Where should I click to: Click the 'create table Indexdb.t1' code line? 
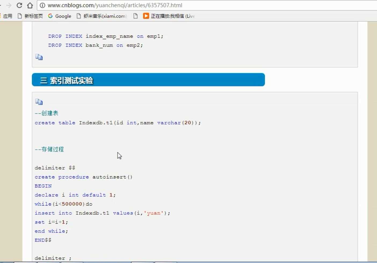click(x=118, y=123)
